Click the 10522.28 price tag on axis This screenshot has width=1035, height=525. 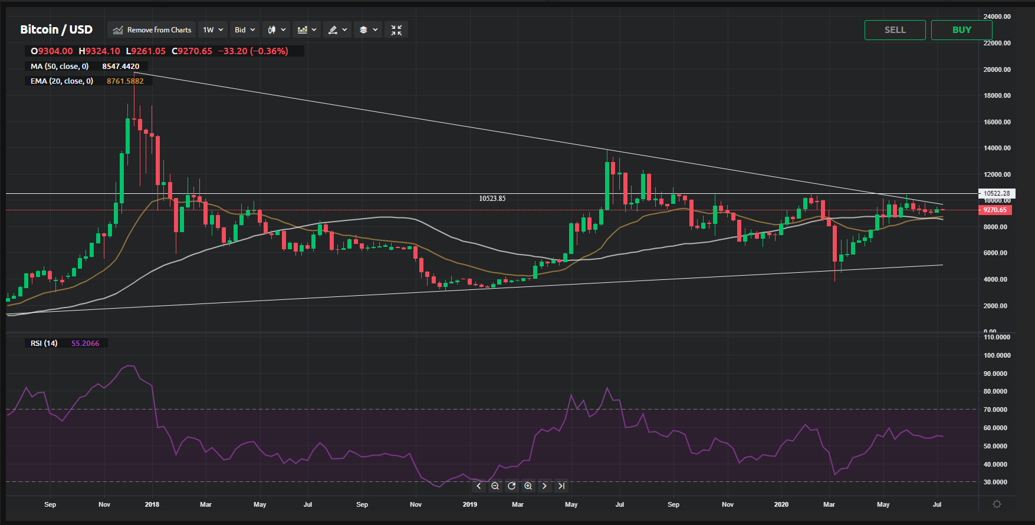coord(997,193)
